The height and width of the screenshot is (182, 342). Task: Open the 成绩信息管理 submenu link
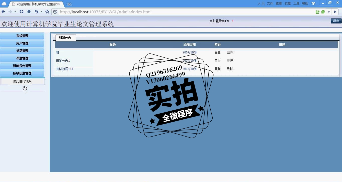(x=22, y=81)
